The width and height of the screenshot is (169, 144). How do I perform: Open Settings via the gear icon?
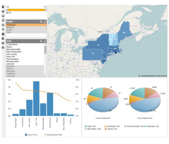[x=3, y=48]
